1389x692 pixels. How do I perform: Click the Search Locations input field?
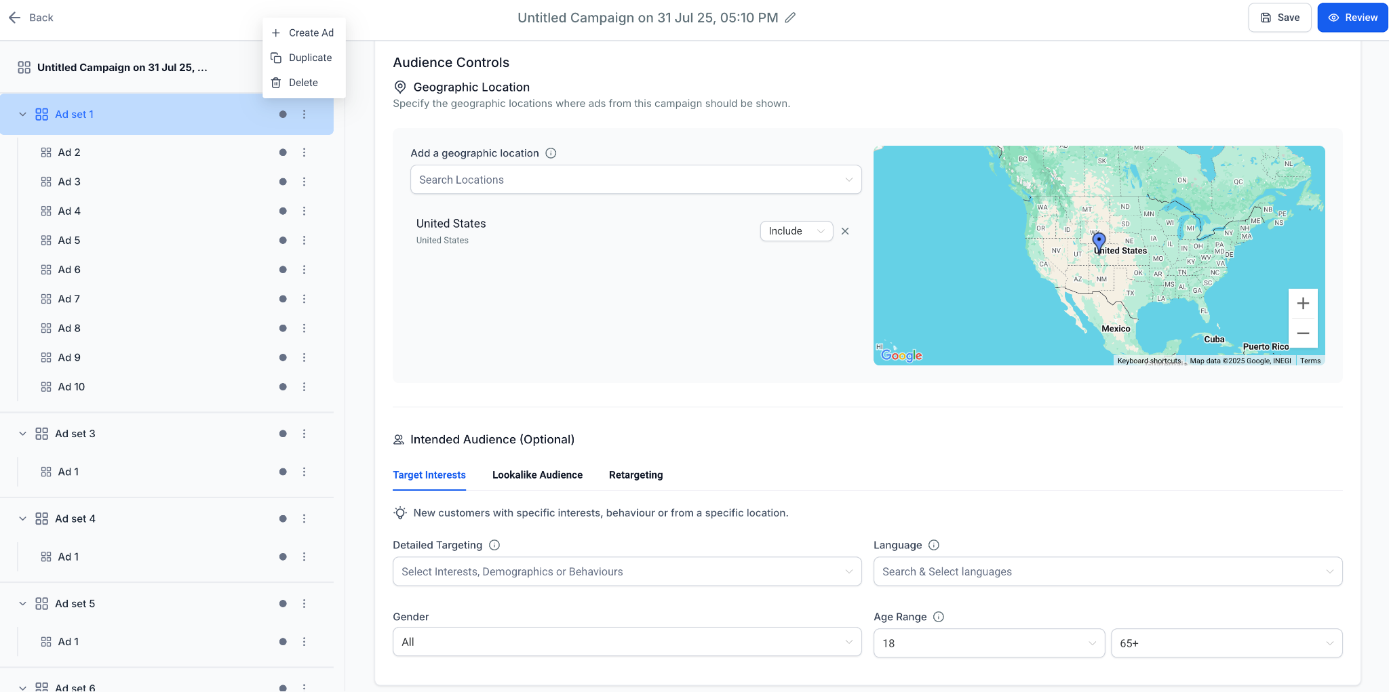pos(635,179)
